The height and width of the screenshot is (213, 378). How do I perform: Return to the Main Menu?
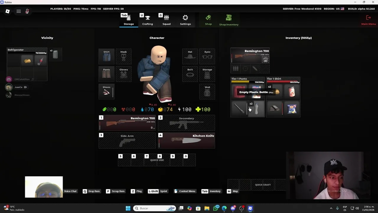pos(369,20)
